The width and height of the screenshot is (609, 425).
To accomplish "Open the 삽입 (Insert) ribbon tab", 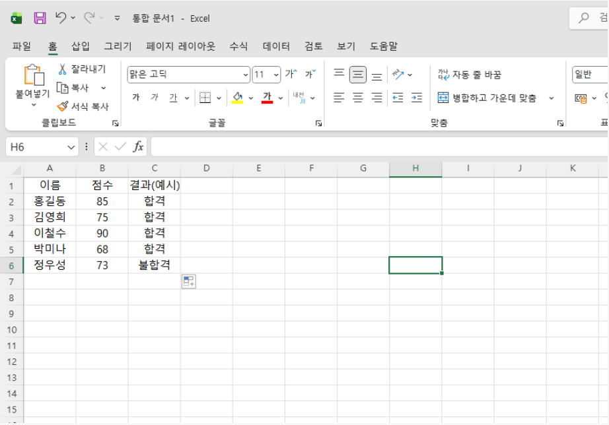I will (81, 46).
